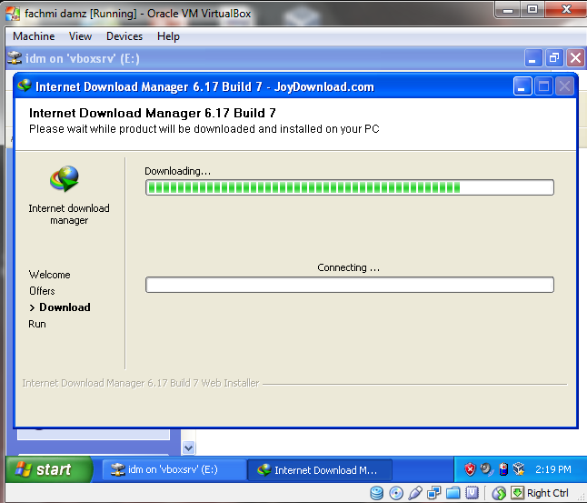The height and width of the screenshot is (503, 587).
Task: Click the Internet Download Manager globe logo
Action: [65, 179]
